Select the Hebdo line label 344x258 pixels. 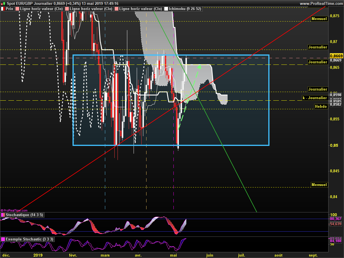point(321,106)
